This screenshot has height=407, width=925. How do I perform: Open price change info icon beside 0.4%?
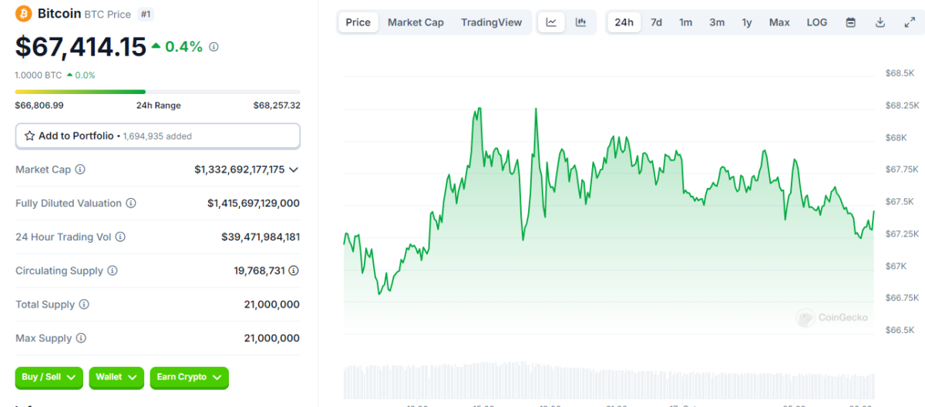214,47
